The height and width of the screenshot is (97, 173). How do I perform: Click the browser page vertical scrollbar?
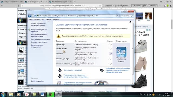172,24
